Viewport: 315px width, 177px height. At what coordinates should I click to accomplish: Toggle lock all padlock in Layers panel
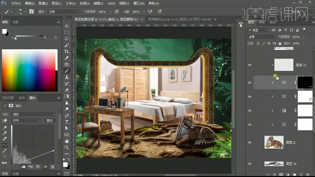point(280,43)
